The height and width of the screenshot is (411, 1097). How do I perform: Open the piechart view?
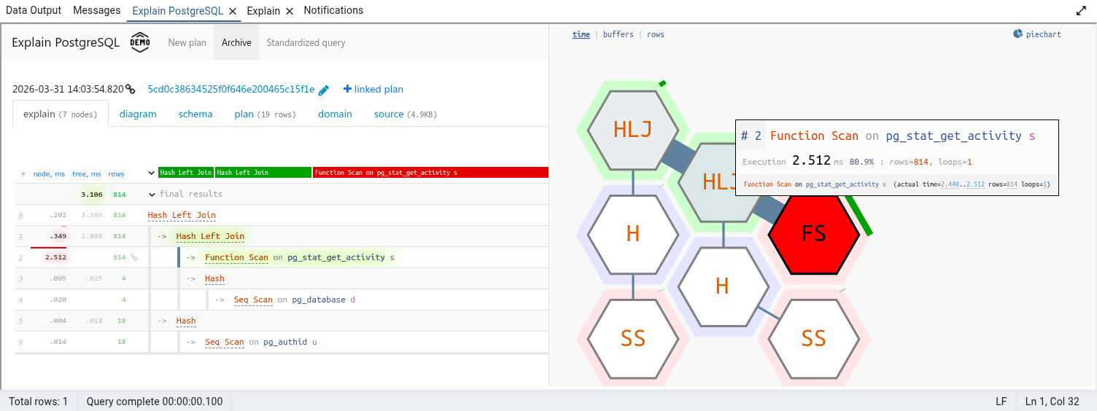click(1036, 34)
